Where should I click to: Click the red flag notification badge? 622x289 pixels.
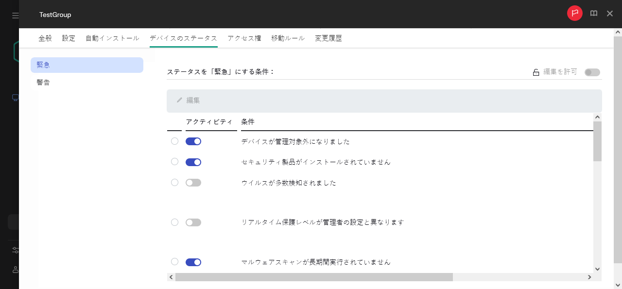tap(574, 14)
